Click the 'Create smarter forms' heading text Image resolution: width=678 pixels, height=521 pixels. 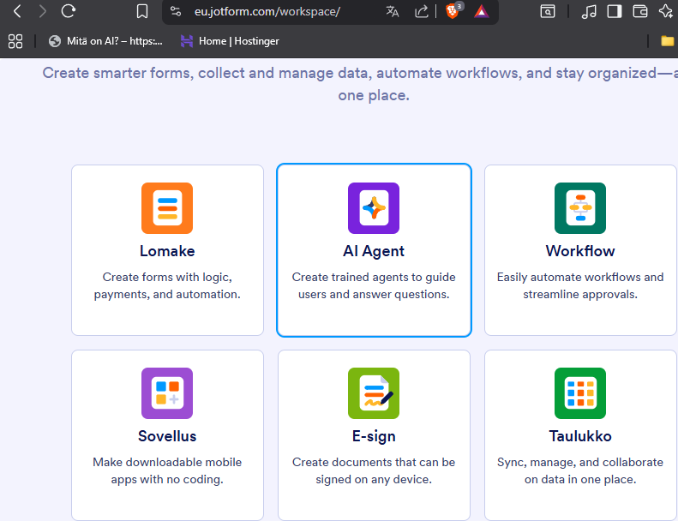click(x=360, y=84)
